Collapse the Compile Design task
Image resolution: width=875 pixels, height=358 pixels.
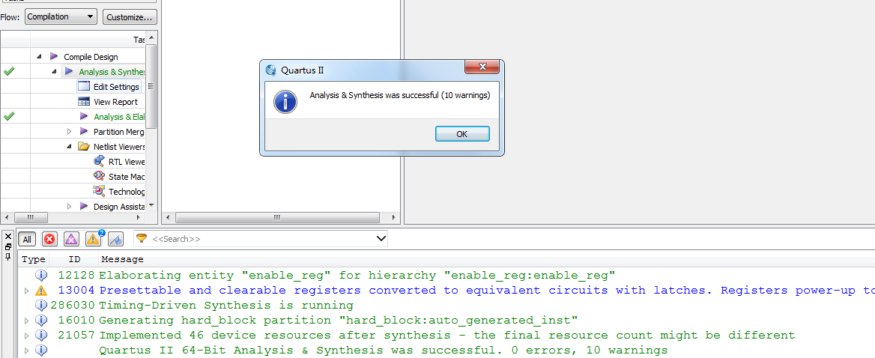click(x=40, y=56)
